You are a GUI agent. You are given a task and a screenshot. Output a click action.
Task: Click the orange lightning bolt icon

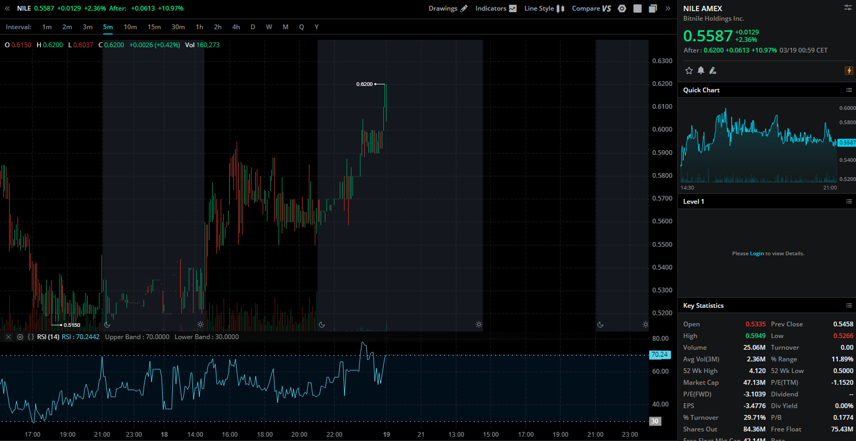click(x=849, y=71)
